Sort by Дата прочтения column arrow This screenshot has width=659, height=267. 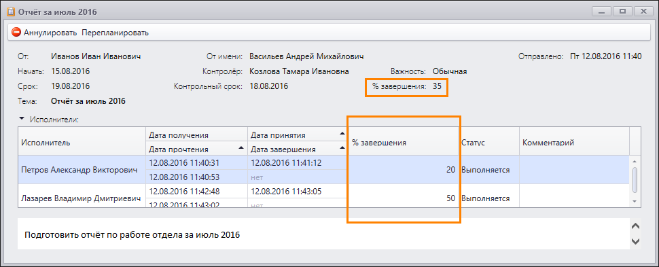tap(241, 148)
